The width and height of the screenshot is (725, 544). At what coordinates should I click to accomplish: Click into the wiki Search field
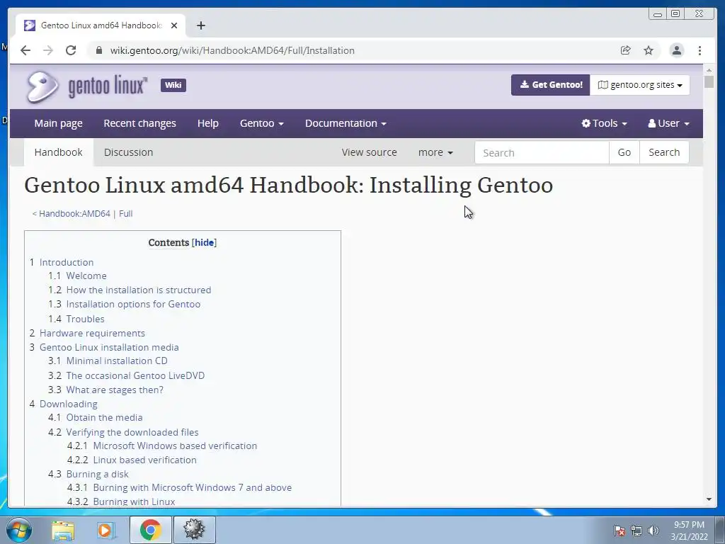pos(542,153)
